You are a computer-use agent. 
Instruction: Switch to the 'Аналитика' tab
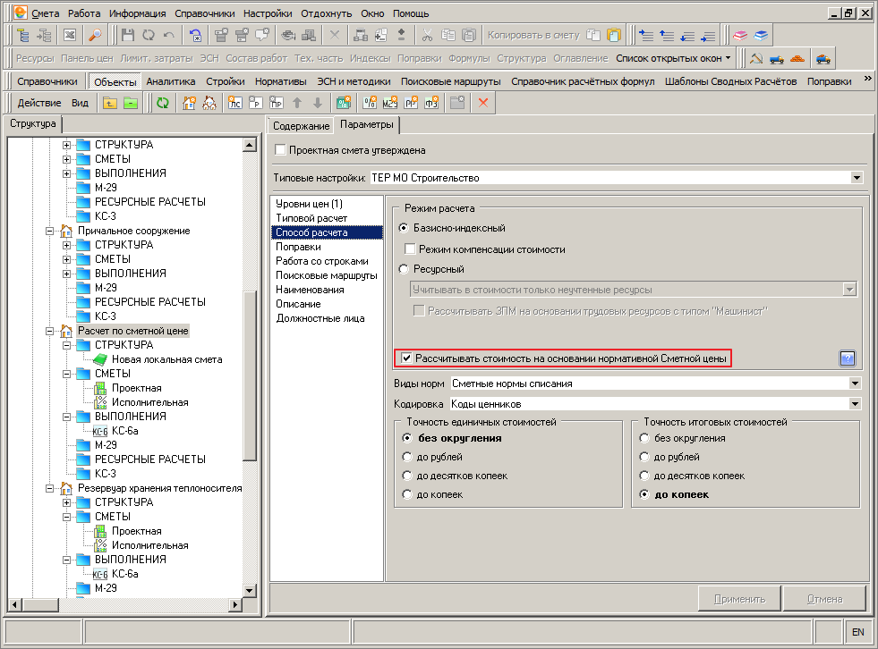(x=171, y=81)
